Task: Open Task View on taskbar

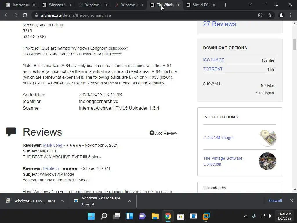Action: pyautogui.click(x=117, y=216)
